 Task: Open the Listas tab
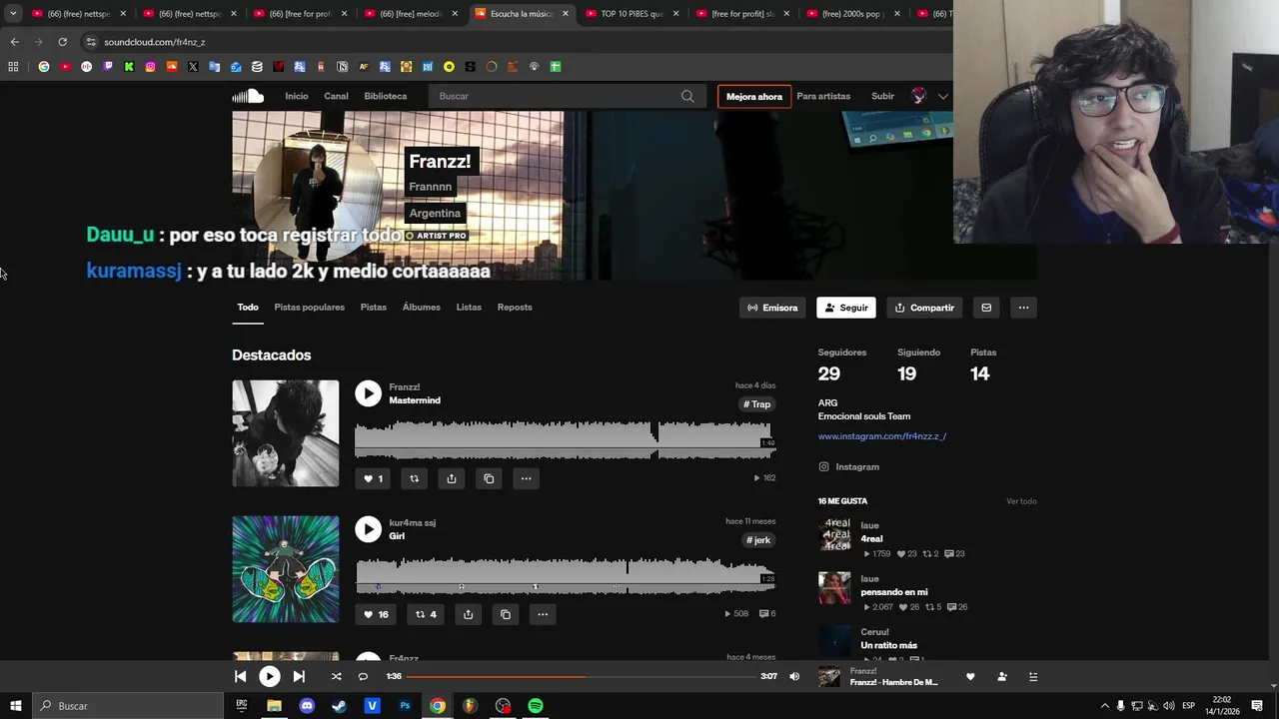[469, 308]
